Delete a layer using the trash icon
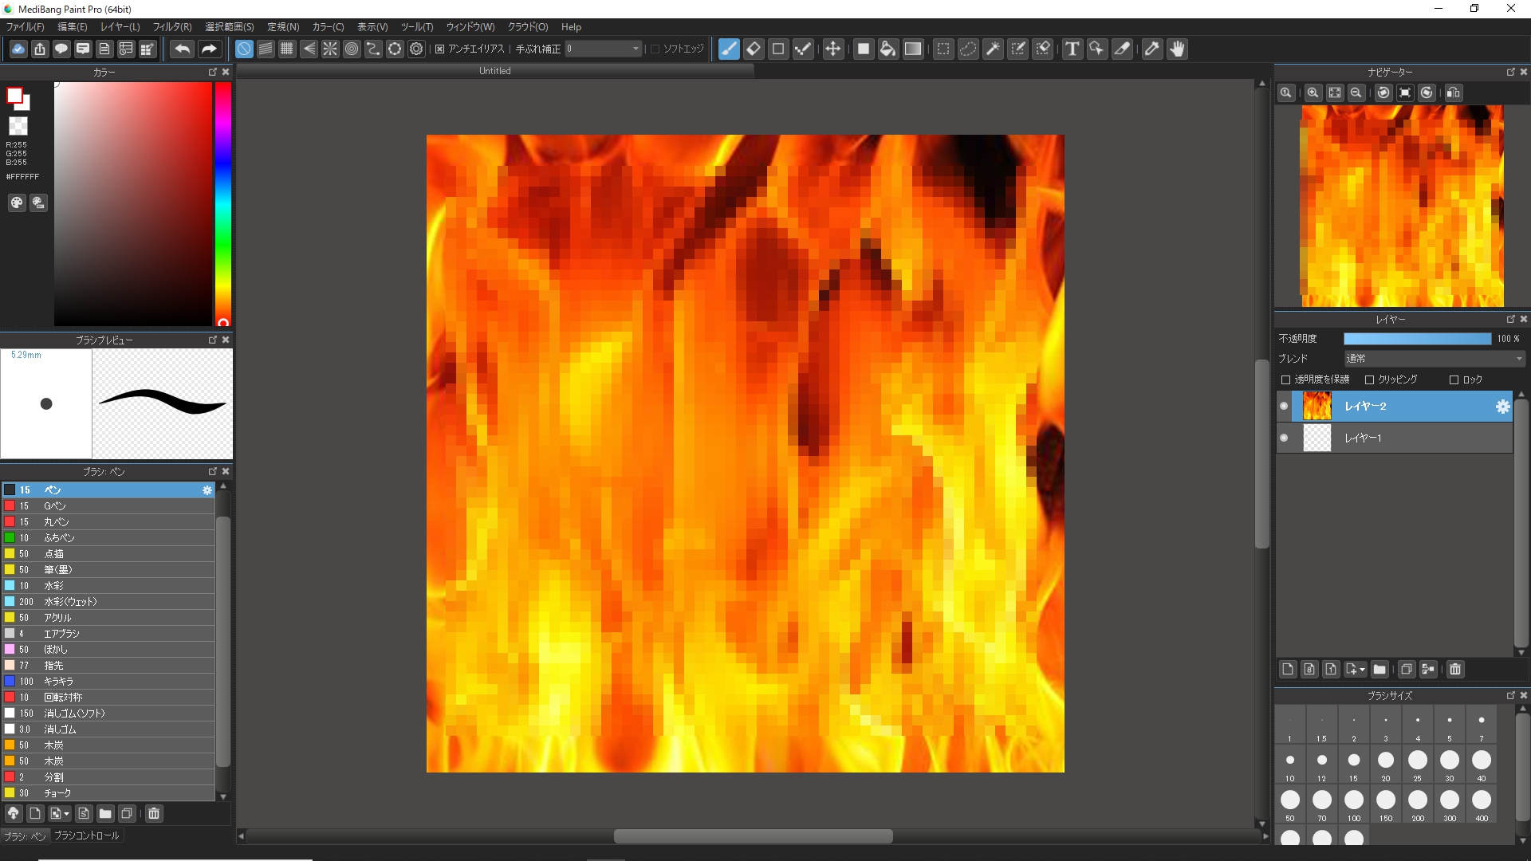1531x861 pixels. [x=1455, y=670]
